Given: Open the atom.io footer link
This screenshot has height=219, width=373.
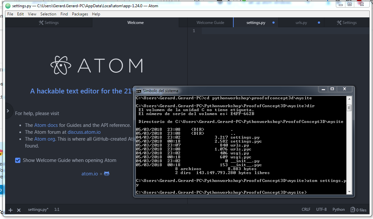Looking at the screenshot, I should (x=90, y=174).
